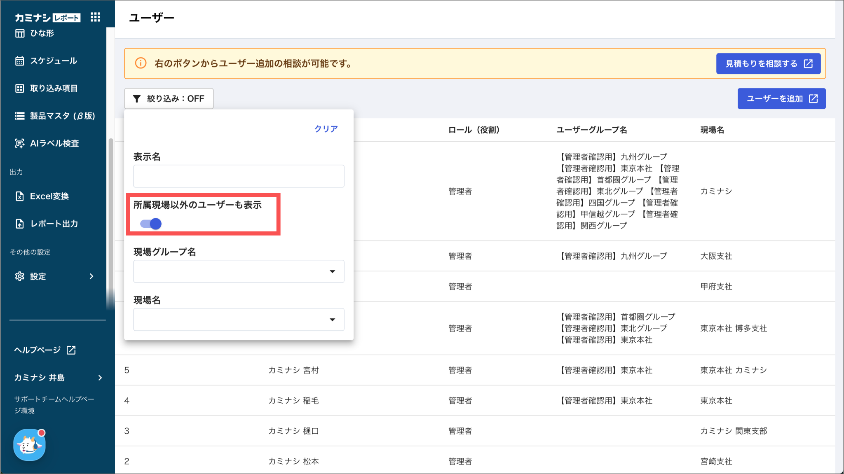Expand the 設定 menu chevron
Viewport: 844px width, 474px height.
[91, 276]
